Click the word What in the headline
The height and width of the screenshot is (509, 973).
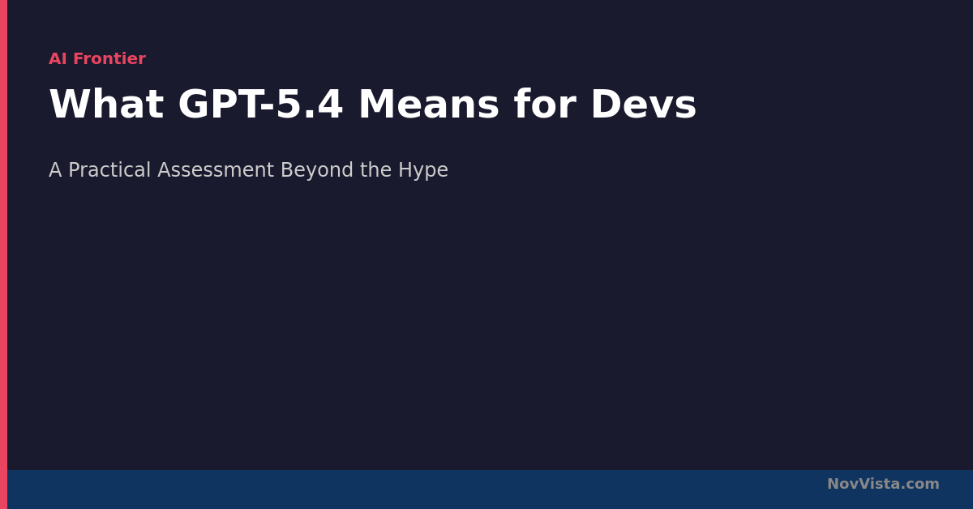pyautogui.click(x=105, y=105)
